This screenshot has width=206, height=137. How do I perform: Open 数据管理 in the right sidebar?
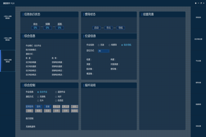click(x=198, y=104)
